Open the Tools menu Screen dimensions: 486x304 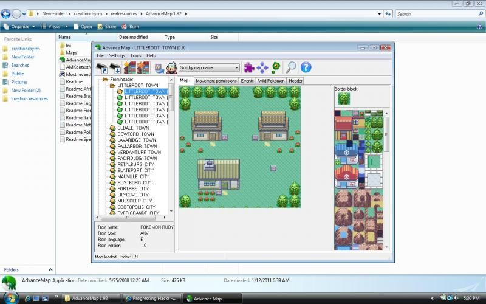[135, 55]
